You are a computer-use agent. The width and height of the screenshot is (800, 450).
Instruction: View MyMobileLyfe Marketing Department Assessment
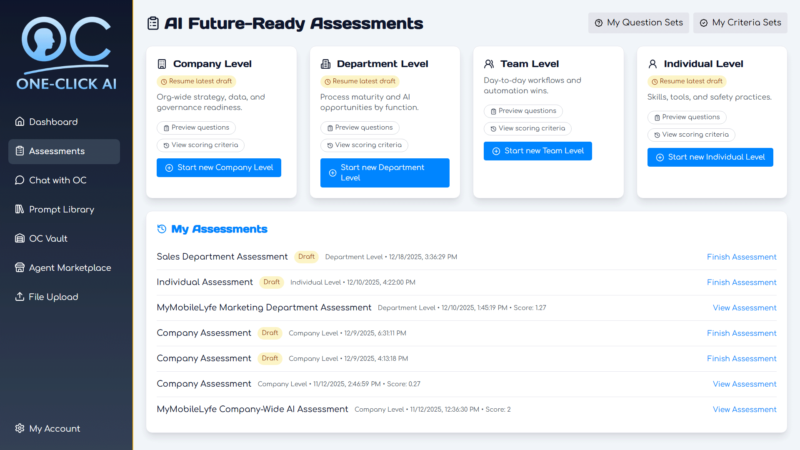tap(744, 307)
